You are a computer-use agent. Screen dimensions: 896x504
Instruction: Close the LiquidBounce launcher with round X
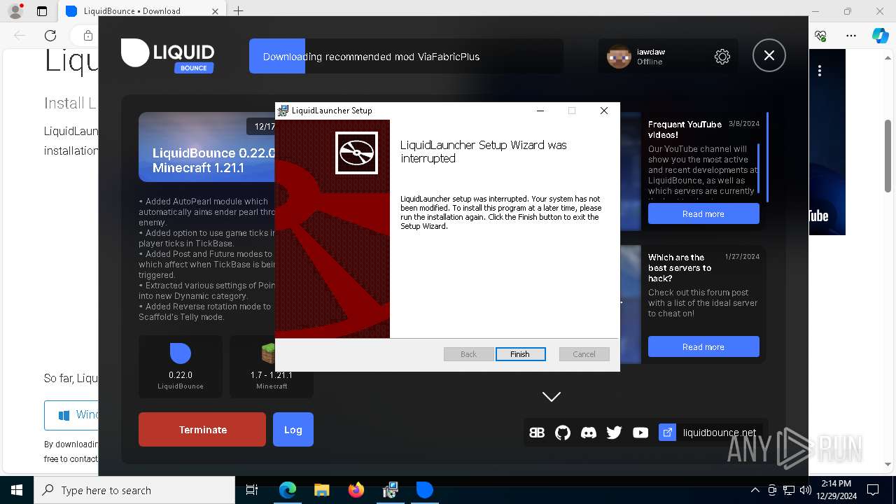[x=769, y=56]
